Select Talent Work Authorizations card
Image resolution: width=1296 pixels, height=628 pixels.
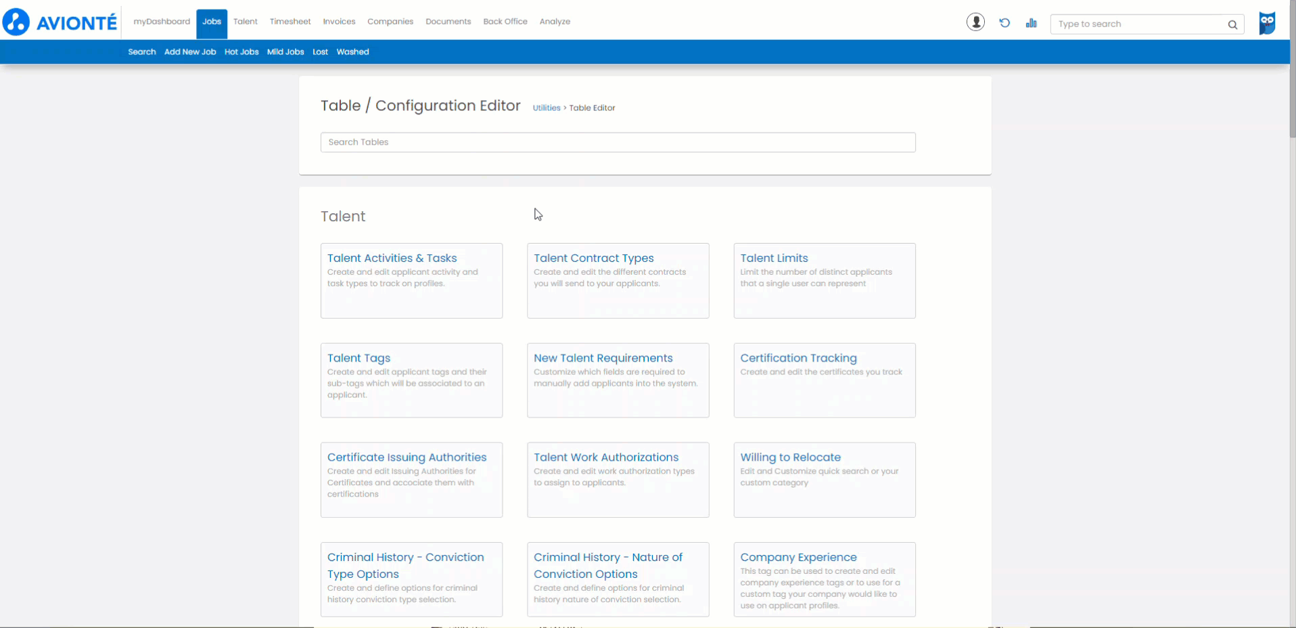[605, 457]
